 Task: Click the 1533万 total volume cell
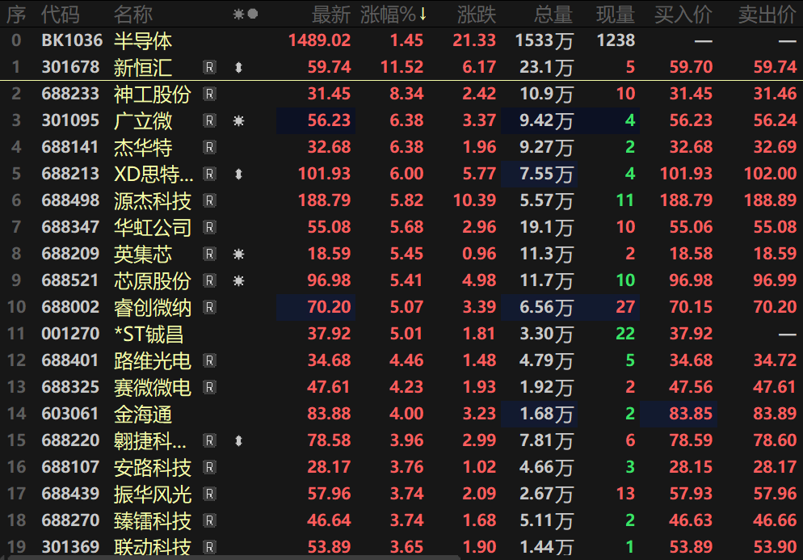click(x=544, y=40)
